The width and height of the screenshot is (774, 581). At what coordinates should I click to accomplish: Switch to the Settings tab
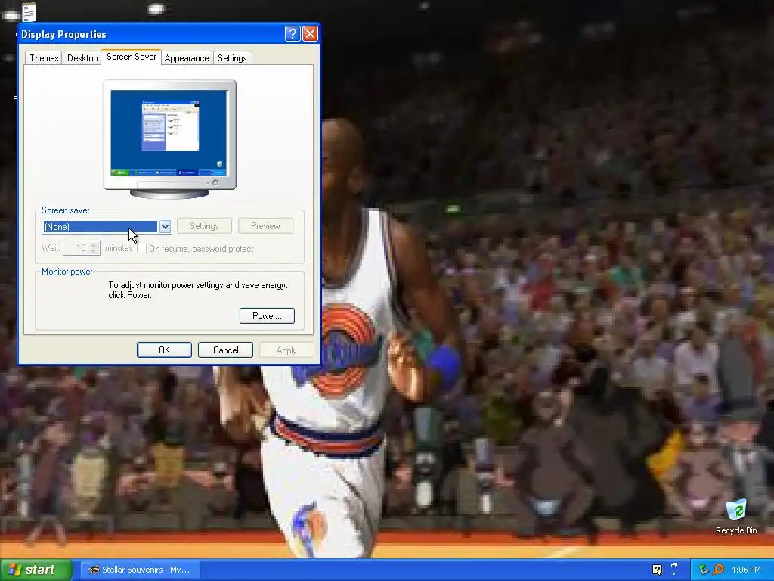(232, 58)
